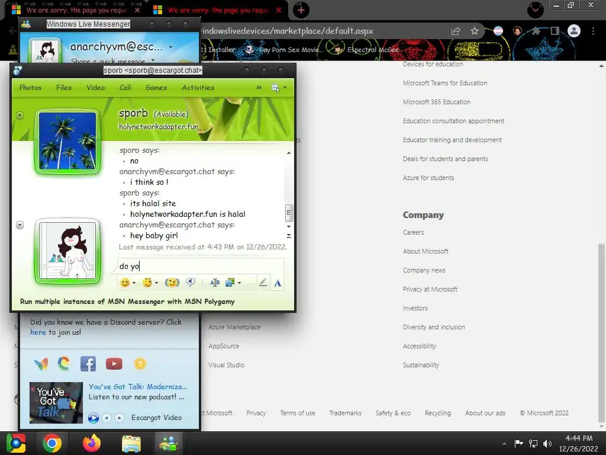Open the Files menu in chat window

point(64,88)
